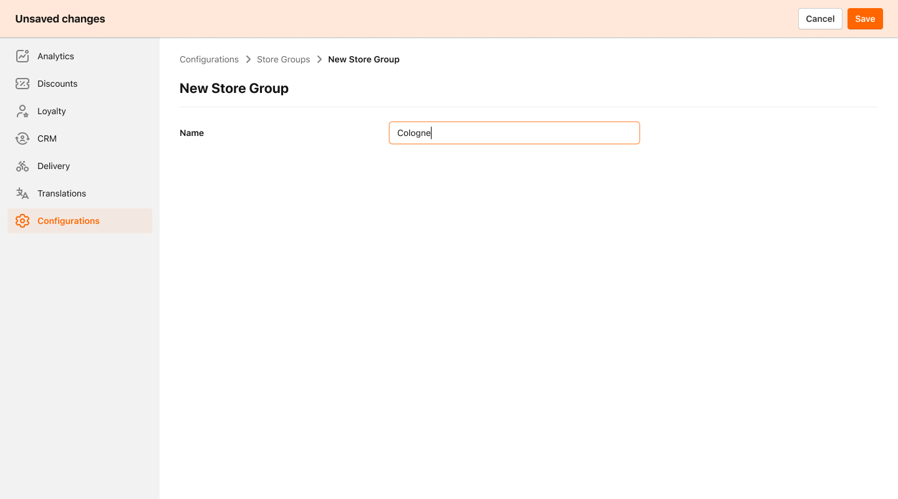Viewport: 898px width, 499px height.
Task: Select the Configurations gear icon
Action: pos(22,220)
